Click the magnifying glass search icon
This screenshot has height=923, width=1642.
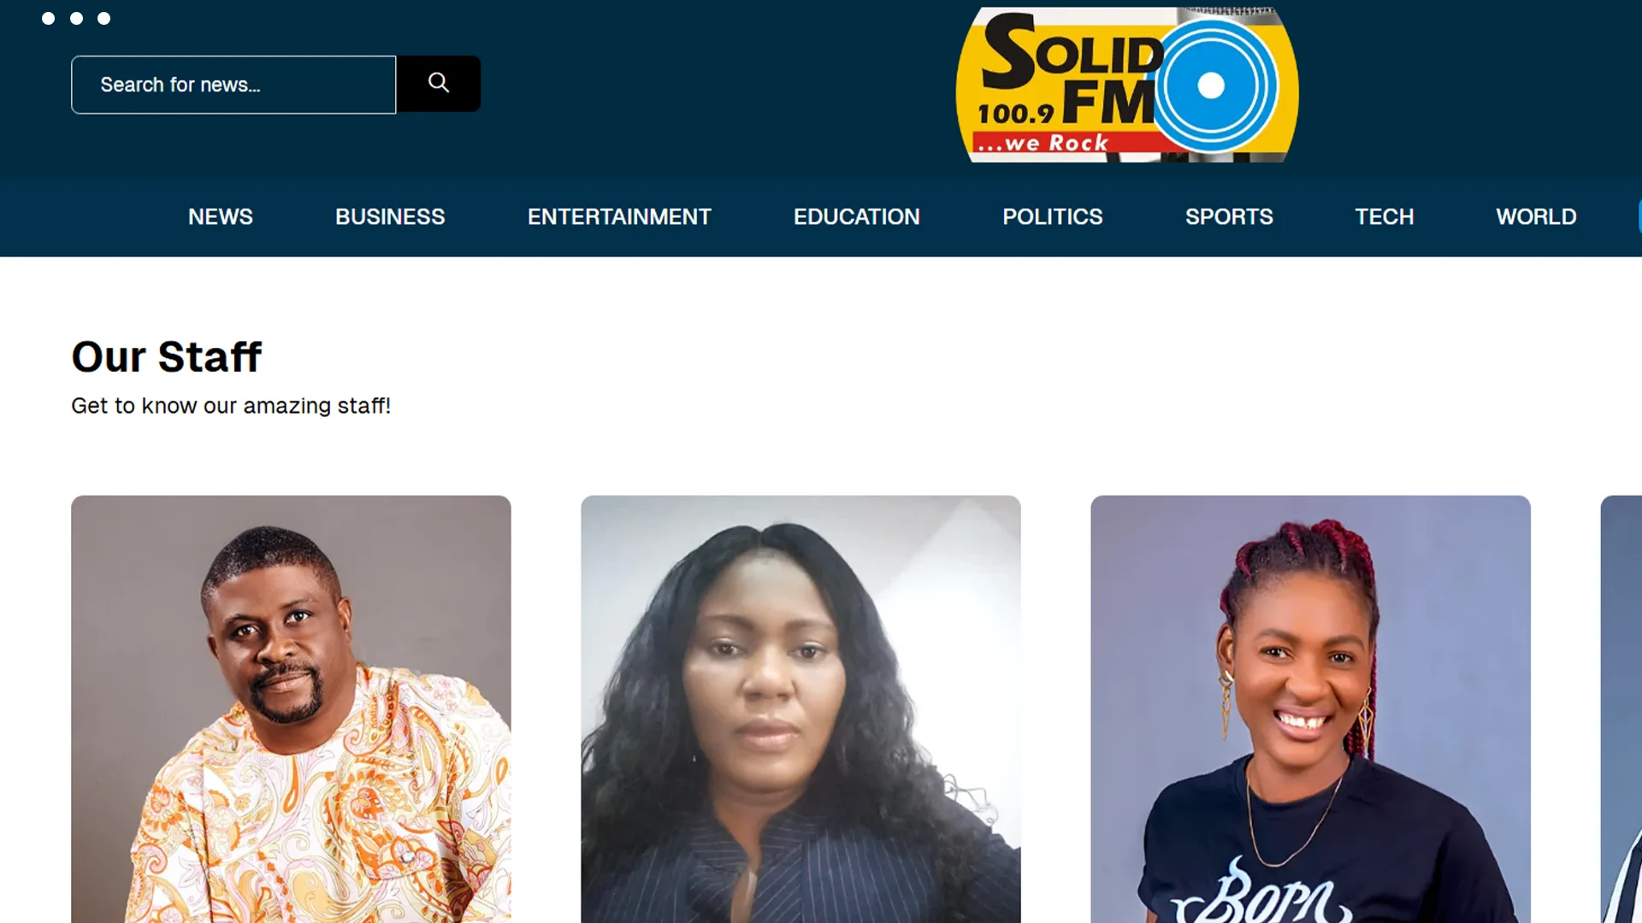[x=438, y=84]
